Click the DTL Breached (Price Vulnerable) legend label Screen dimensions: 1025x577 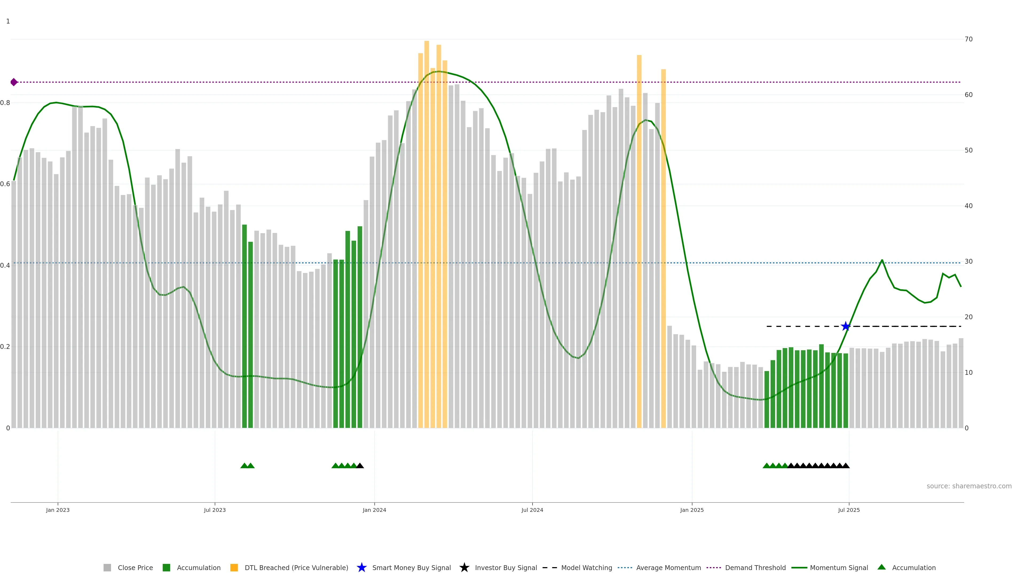click(x=296, y=568)
